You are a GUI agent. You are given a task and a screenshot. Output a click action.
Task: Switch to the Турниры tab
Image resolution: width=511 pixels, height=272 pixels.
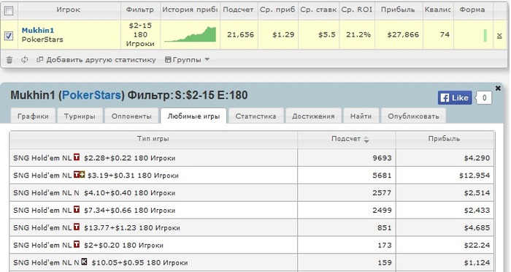80,116
